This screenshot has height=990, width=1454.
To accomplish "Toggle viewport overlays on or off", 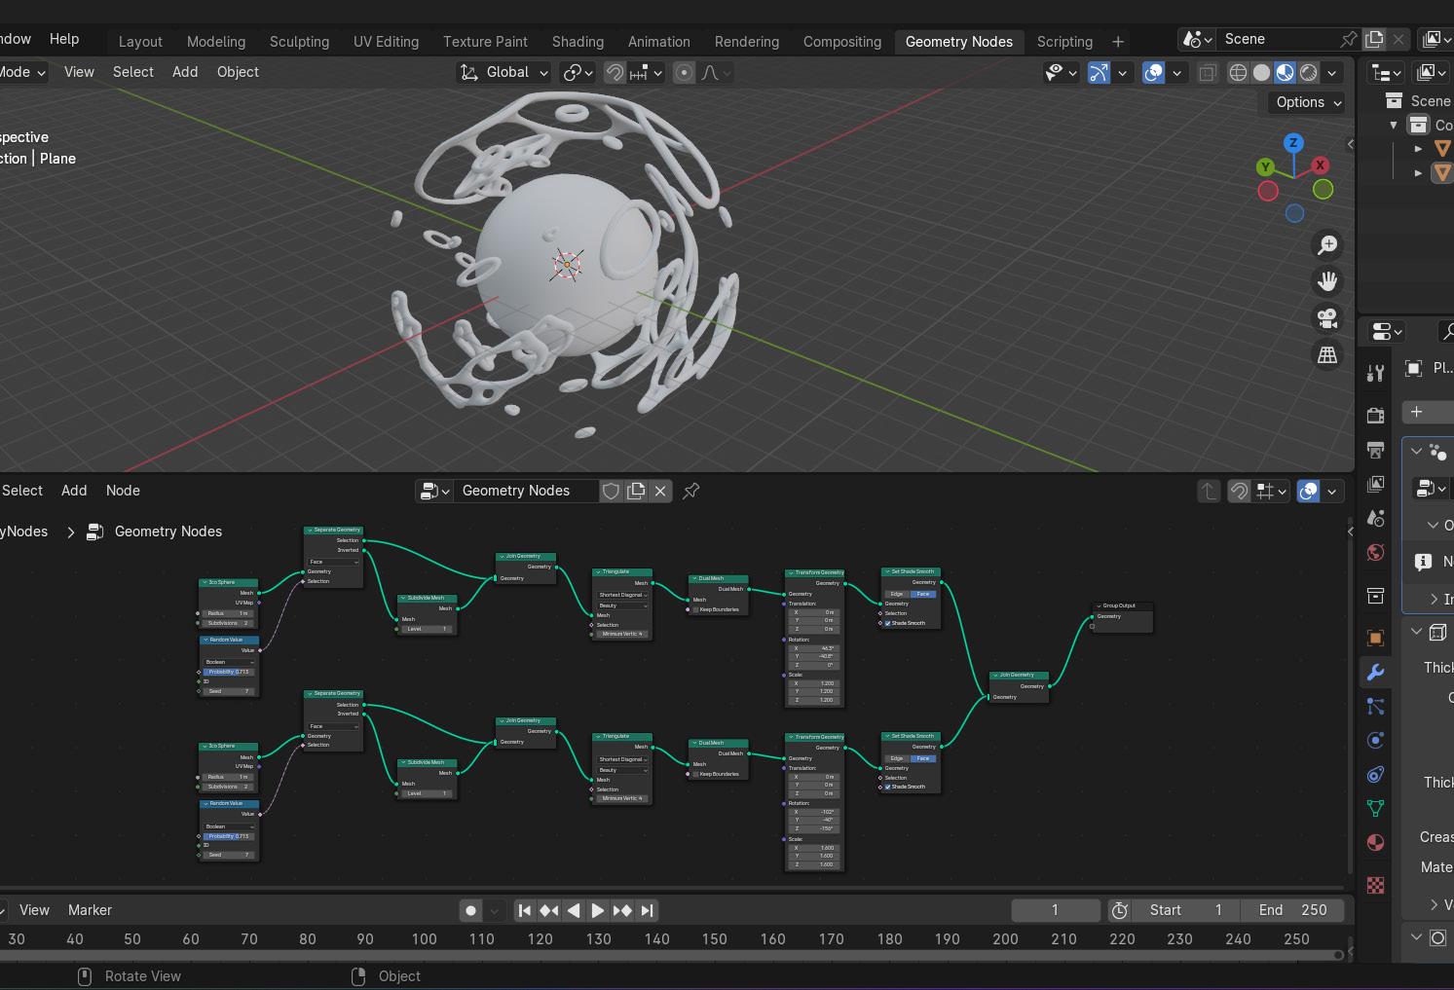I will (x=1153, y=72).
